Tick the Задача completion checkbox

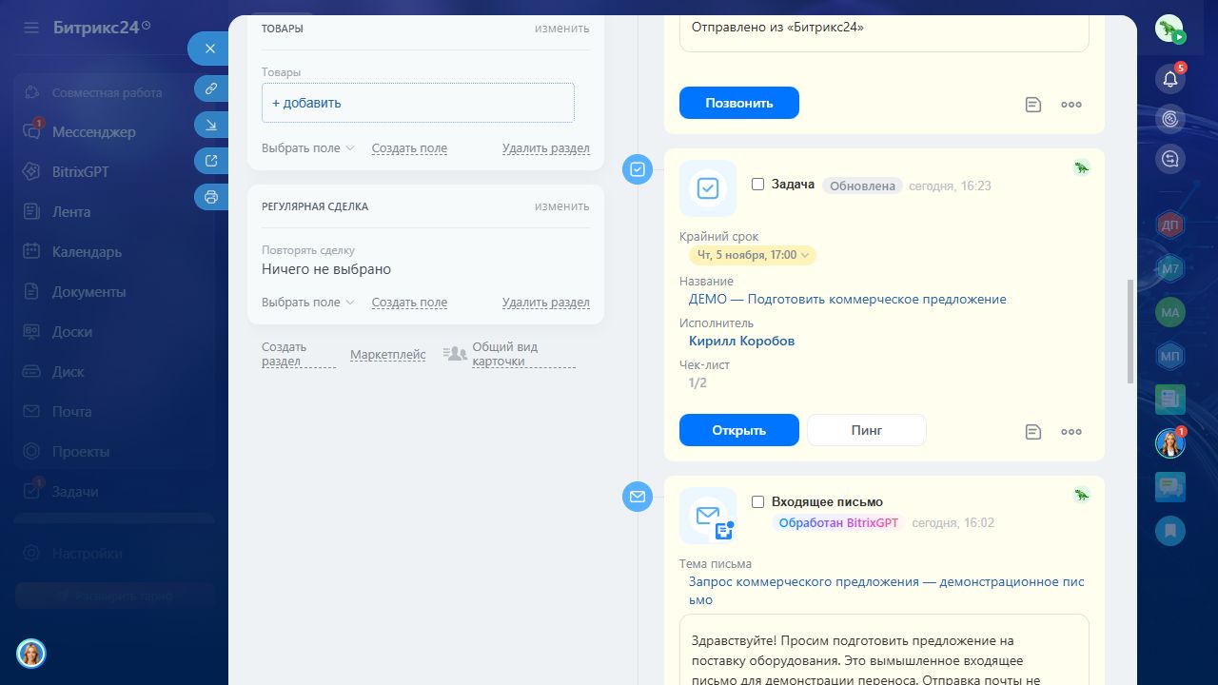pos(758,185)
